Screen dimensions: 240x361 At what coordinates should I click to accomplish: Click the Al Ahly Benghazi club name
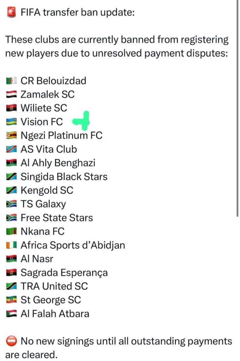click(x=58, y=163)
